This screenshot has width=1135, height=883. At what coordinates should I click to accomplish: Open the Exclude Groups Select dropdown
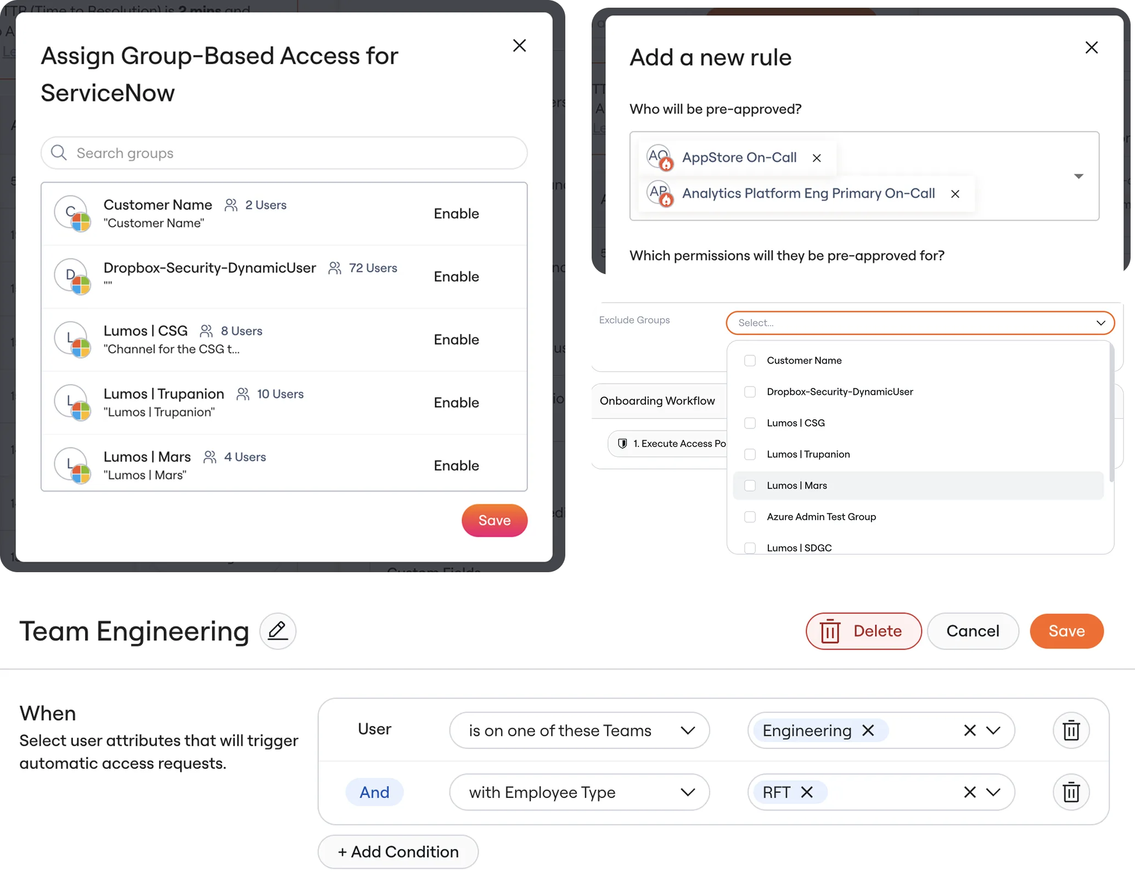click(x=920, y=323)
